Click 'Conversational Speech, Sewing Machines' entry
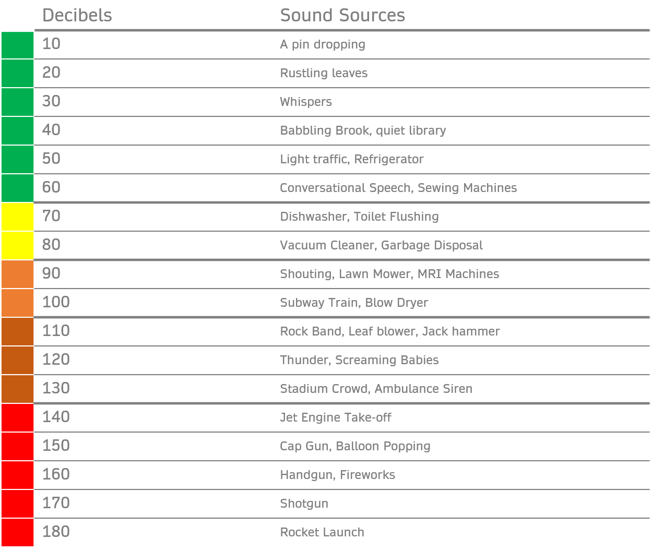The image size is (652, 551). [x=398, y=188]
